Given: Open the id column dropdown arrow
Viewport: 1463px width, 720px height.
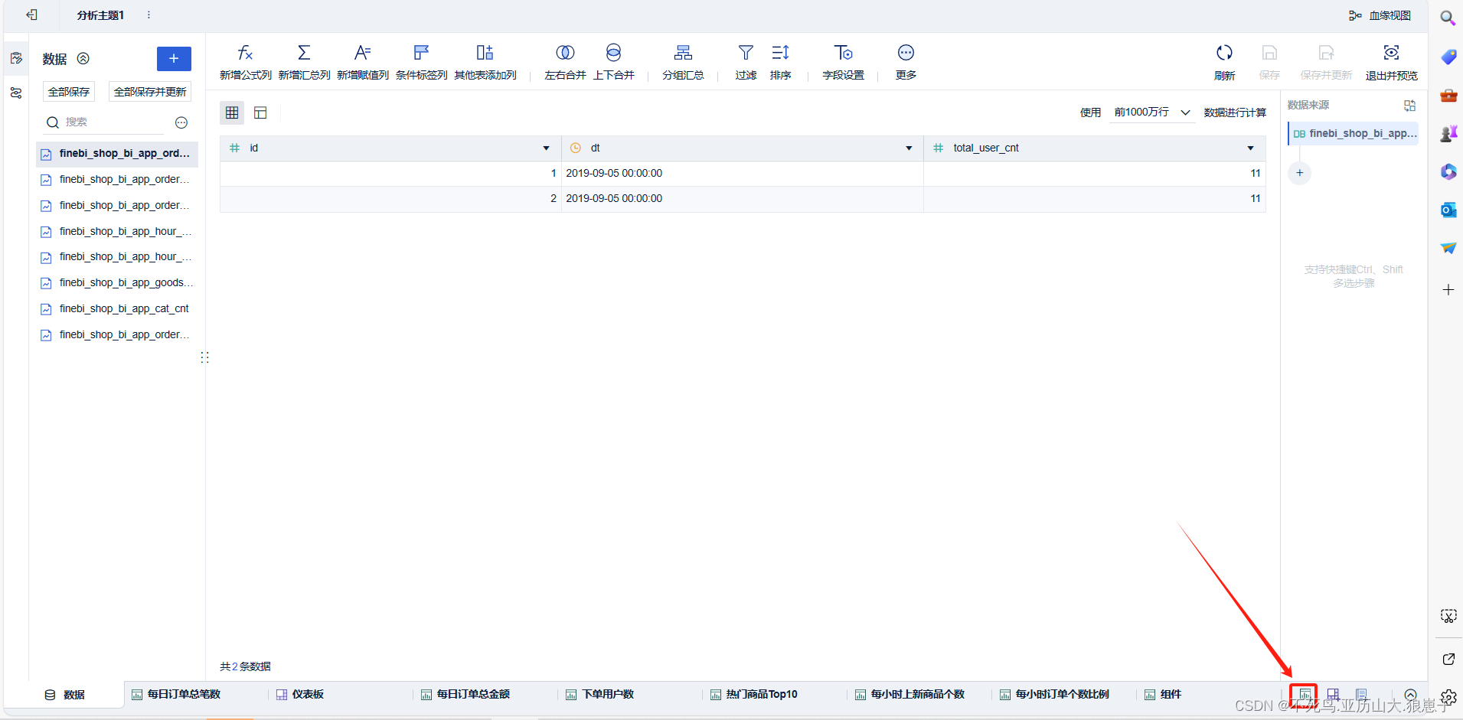Looking at the screenshot, I should click(x=546, y=148).
